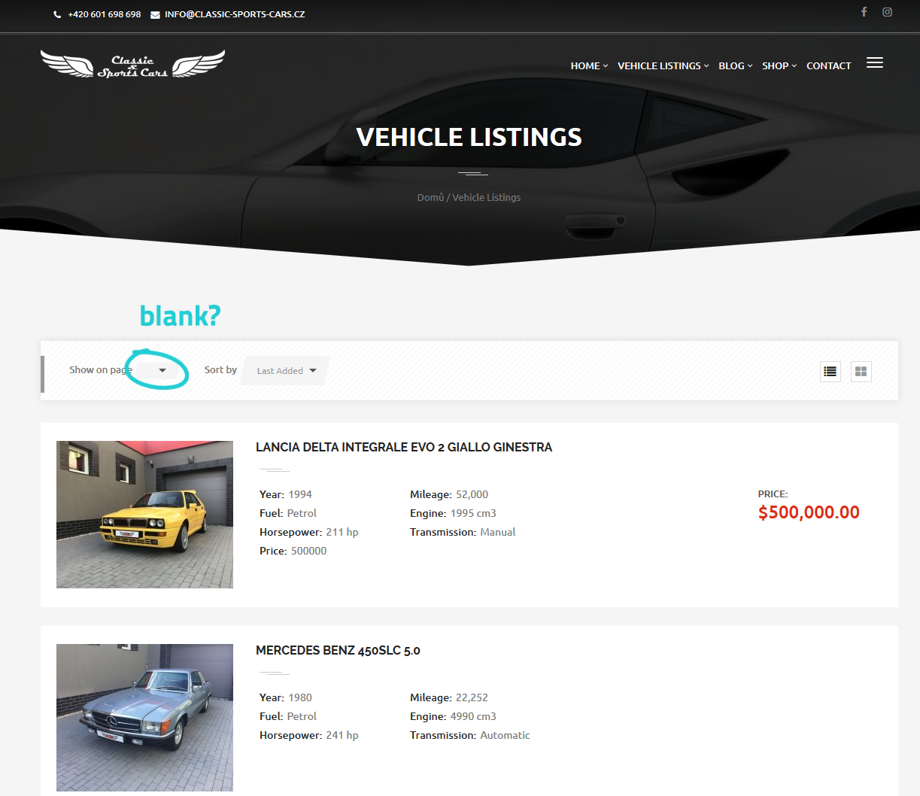Go to the Contact page
The image size is (920, 796).
[828, 66]
